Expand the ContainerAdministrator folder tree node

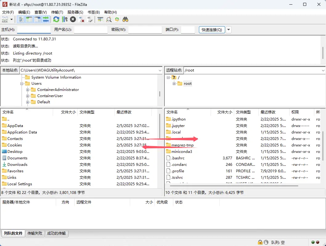pos(28,90)
